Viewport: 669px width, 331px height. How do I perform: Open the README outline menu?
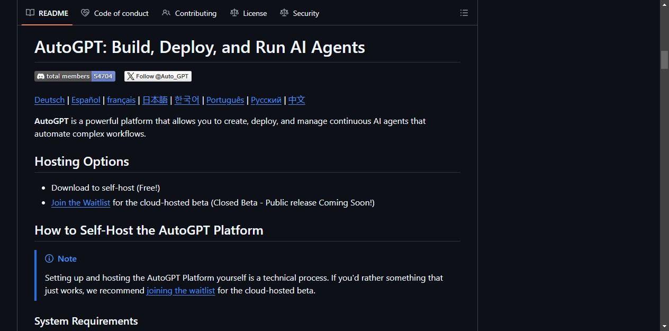464,13
